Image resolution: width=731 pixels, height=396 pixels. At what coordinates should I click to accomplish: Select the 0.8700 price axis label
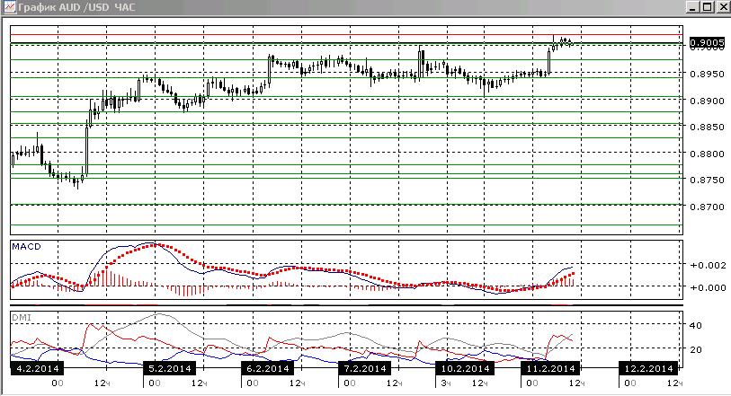pos(708,207)
